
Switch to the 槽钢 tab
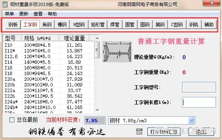(62, 25)
